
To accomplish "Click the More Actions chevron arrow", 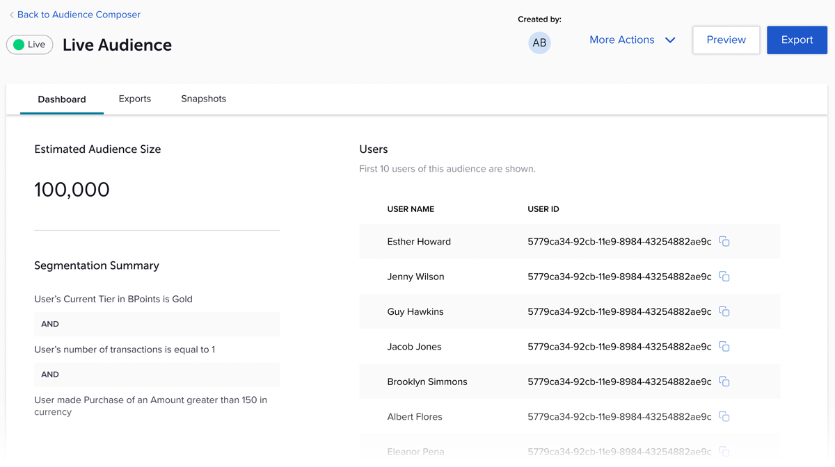I will pyautogui.click(x=670, y=40).
